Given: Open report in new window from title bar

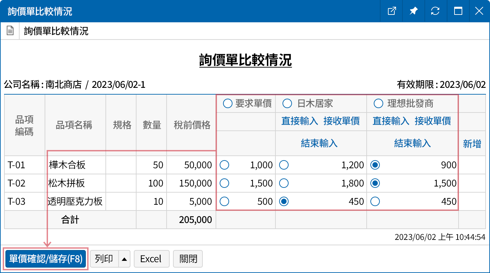Looking at the screenshot, I should pos(391,11).
